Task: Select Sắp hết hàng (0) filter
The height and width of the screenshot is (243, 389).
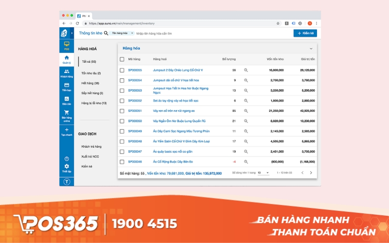Action: (x=92, y=93)
